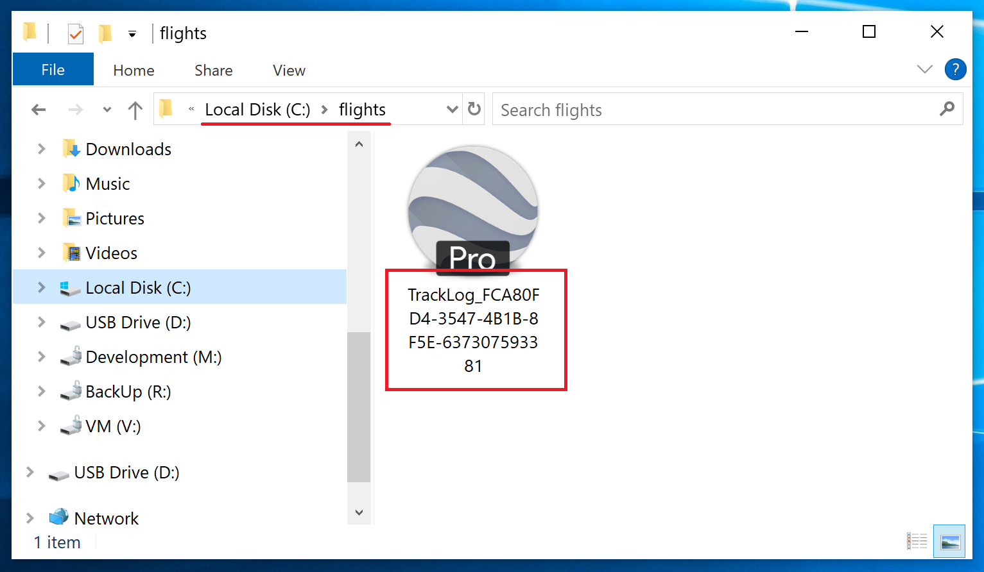The width and height of the screenshot is (984, 572).
Task: Click the BackUp (R:) drive icon
Action: click(x=71, y=391)
